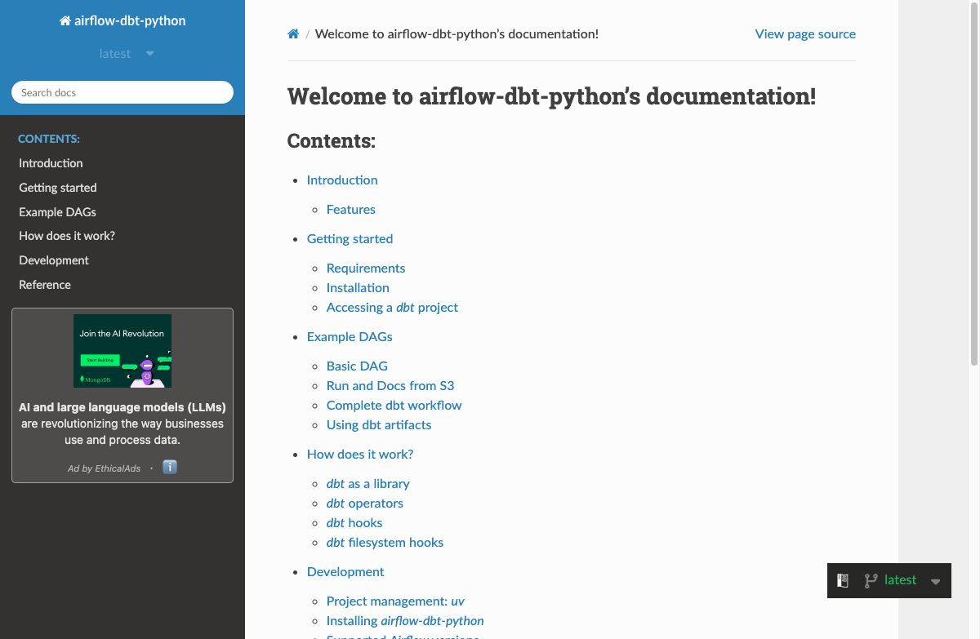Image resolution: width=980 pixels, height=639 pixels.
Task: Open the Getting started contents link
Action: [x=350, y=239]
